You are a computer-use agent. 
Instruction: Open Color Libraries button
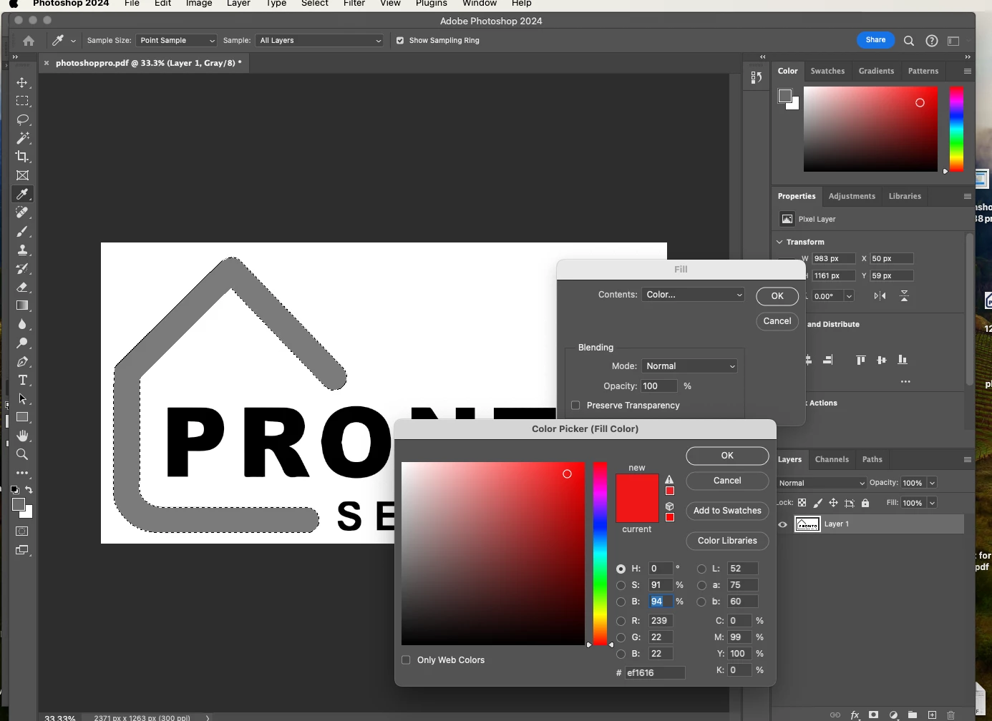pyautogui.click(x=727, y=541)
